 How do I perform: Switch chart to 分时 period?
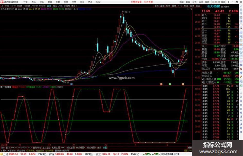coord(6,6)
